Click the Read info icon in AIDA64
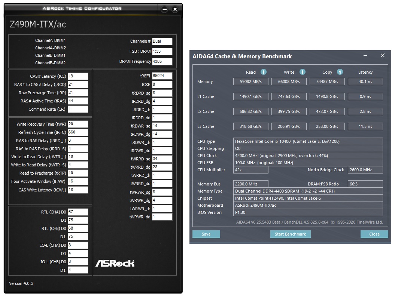Viewport: 395px width, 298px height. [x=264, y=72]
